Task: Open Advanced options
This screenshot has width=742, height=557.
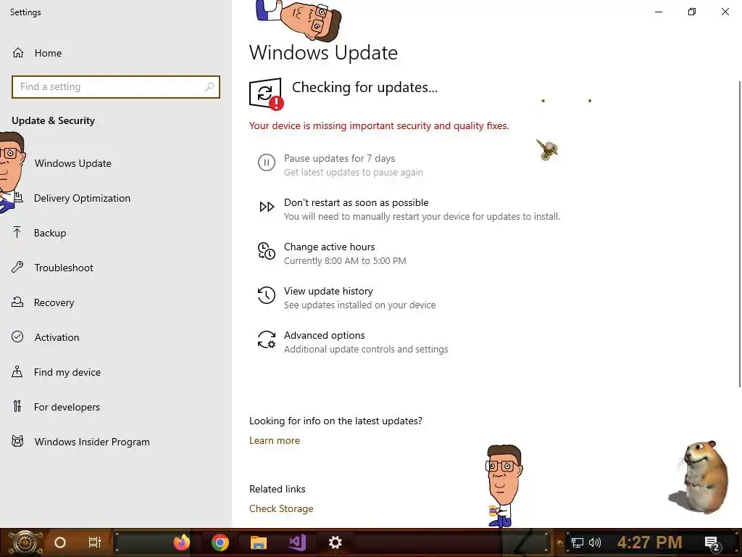Action: (x=324, y=335)
